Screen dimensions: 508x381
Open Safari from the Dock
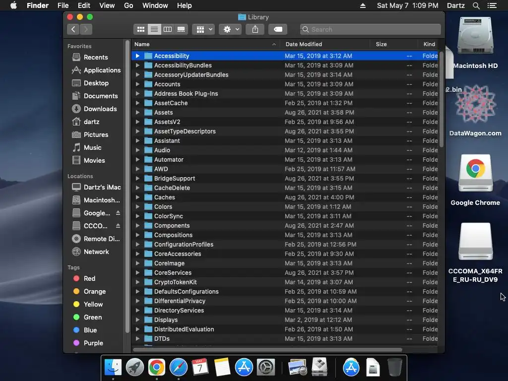[179, 368]
